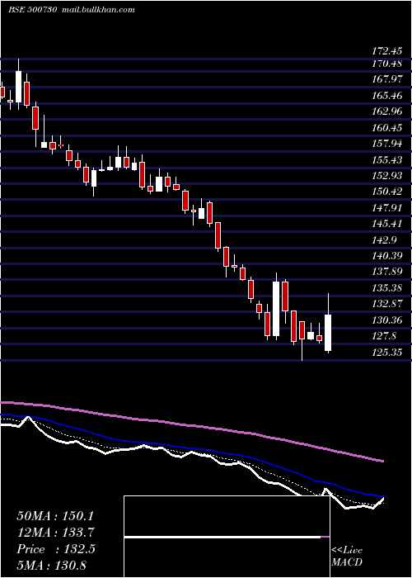The width and height of the screenshot is (412, 578).
Task: Click the BSE 500780 ticker title
Action: point(32,10)
